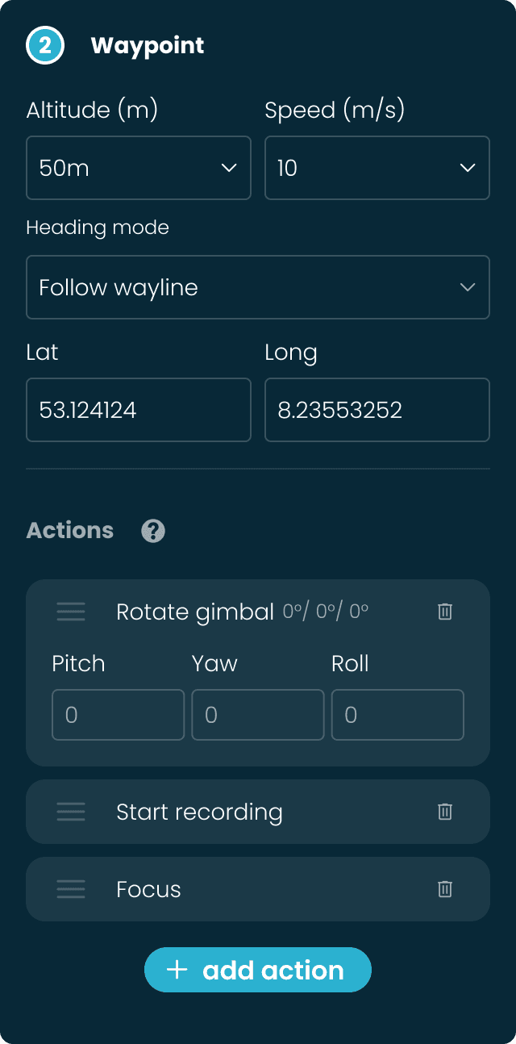The height and width of the screenshot is (1044, 516).
Task: Click the add action button
Action: click(x=258, y=970)
